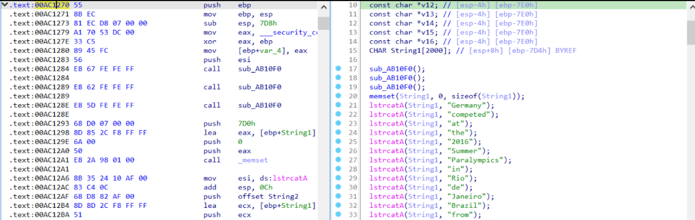Toggle breakpoint dot beside the memset line
Image resolution: width=695 pixels, height=220 pixels.
click(x=338, y=96)
